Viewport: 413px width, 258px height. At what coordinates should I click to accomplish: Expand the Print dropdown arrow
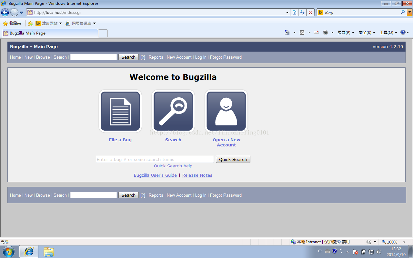332,33
